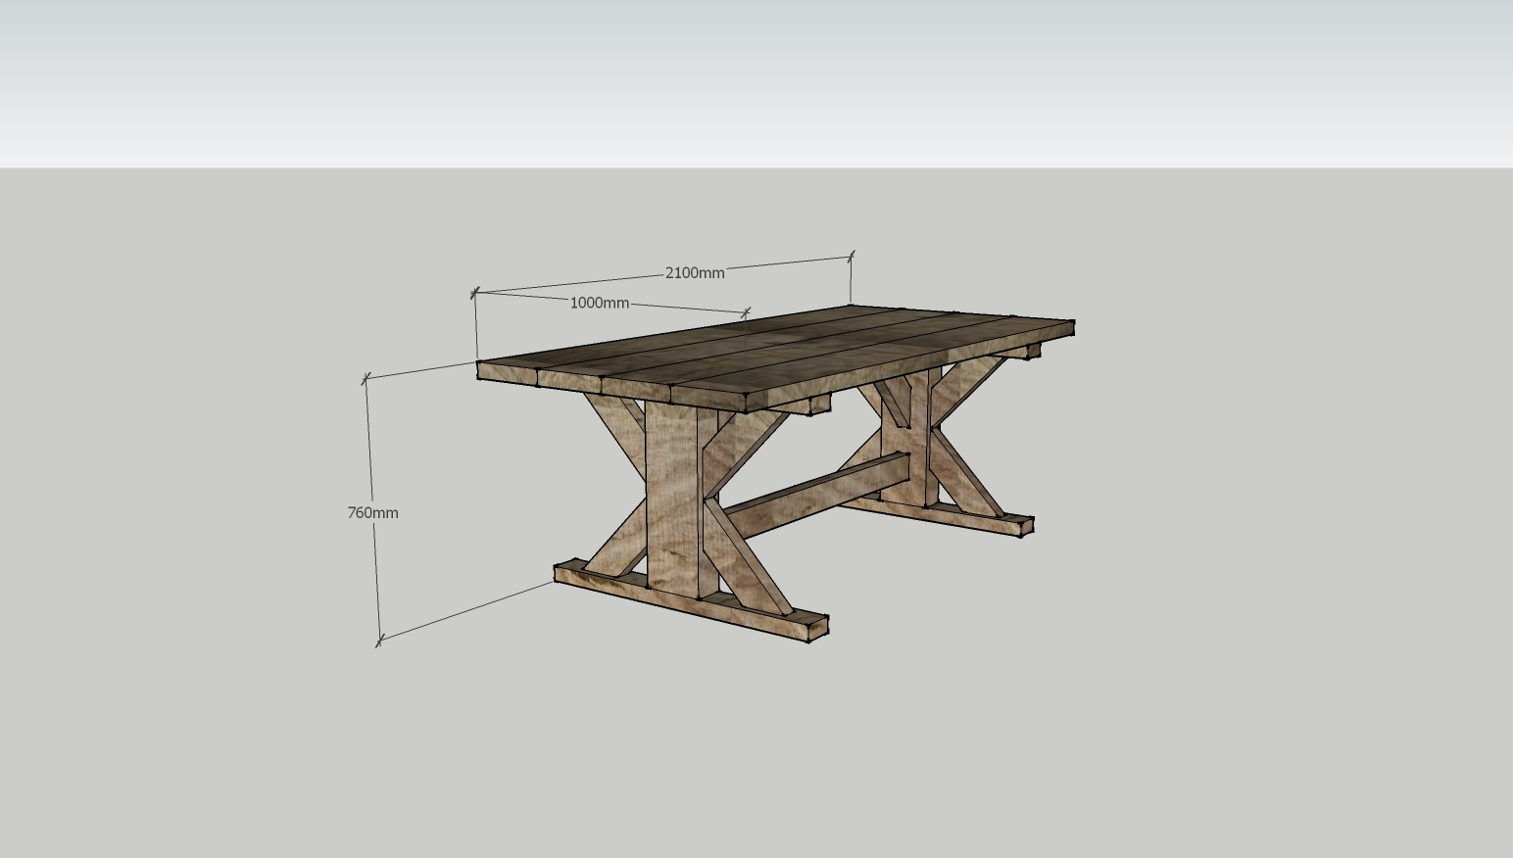Viewport: 1513px width, 858px height.
Task: Select the 760mm height dimension label
Action: tap(373, 512)
